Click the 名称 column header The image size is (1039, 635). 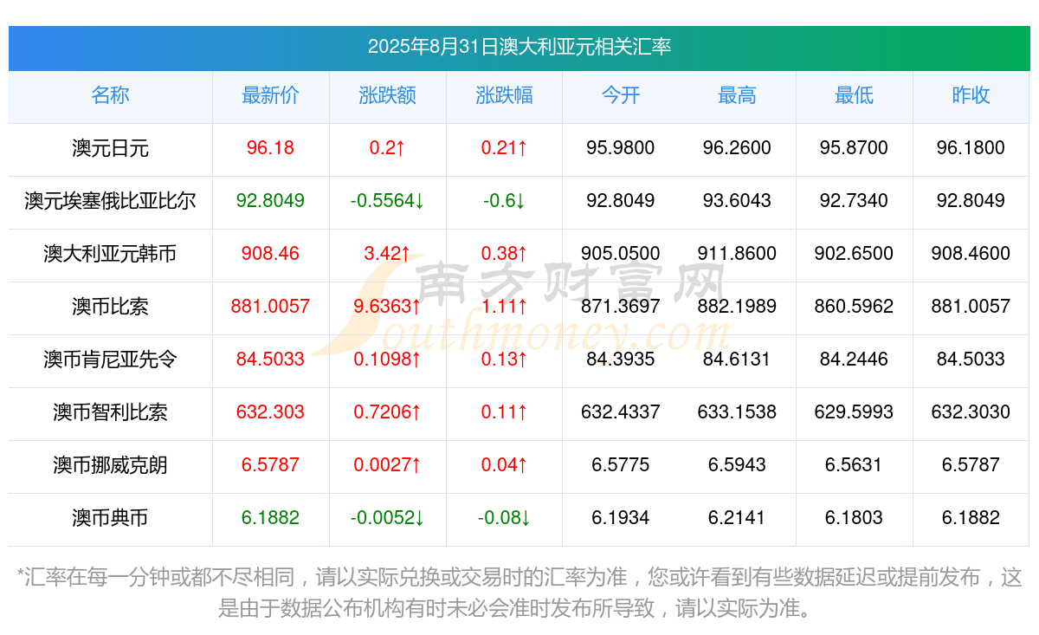tap(110, 95)
